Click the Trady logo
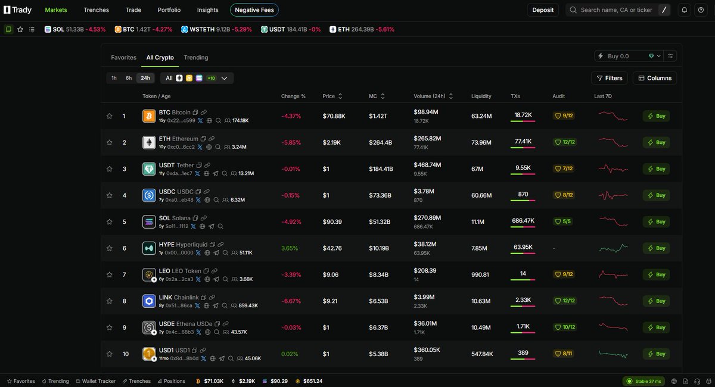The height and width of the screenshot is (387, 715). [18, 10]
